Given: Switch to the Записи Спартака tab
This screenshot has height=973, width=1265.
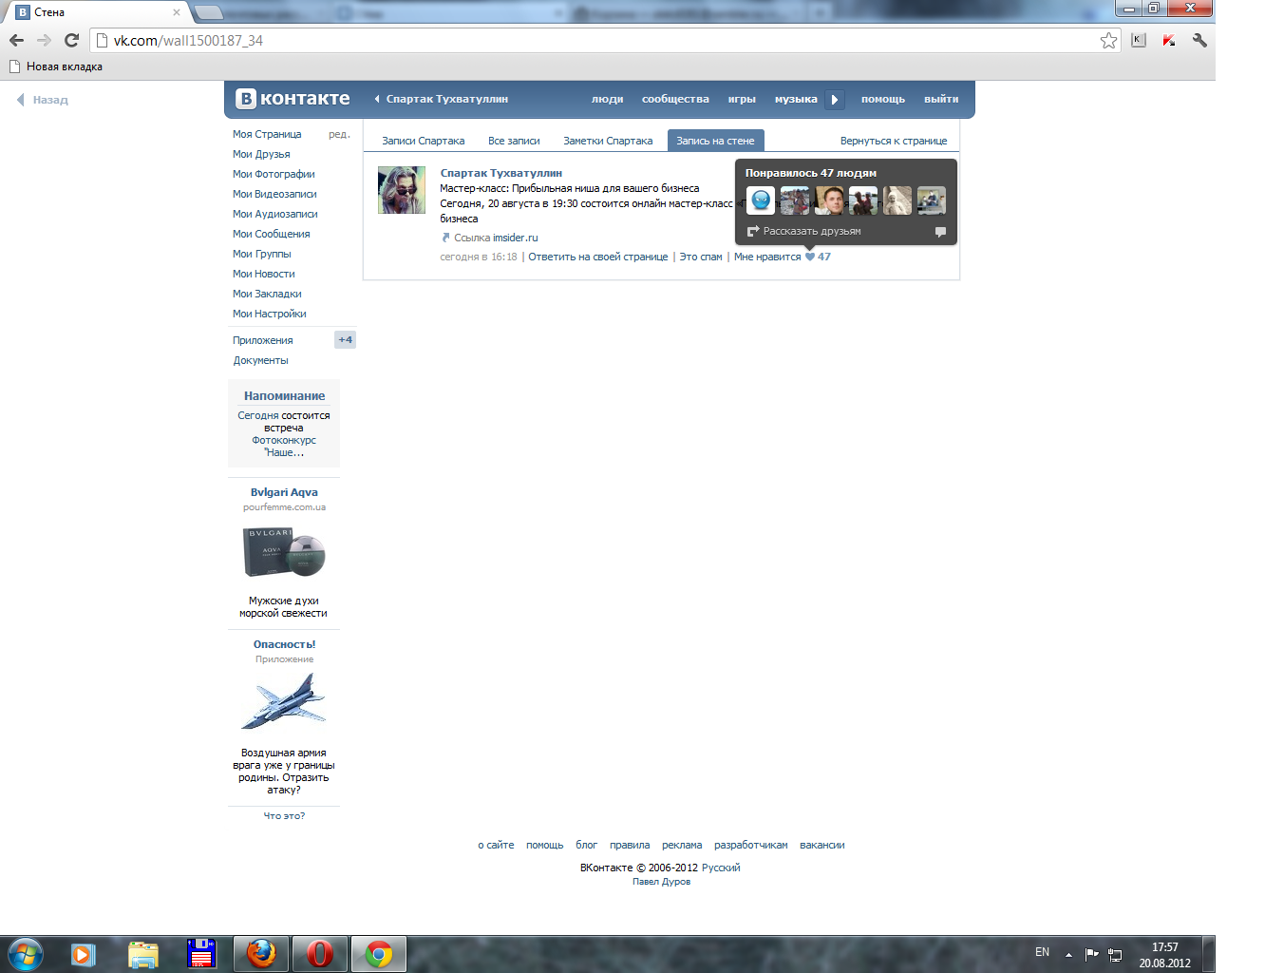Looking at the screenshot, I should (424, 141).
